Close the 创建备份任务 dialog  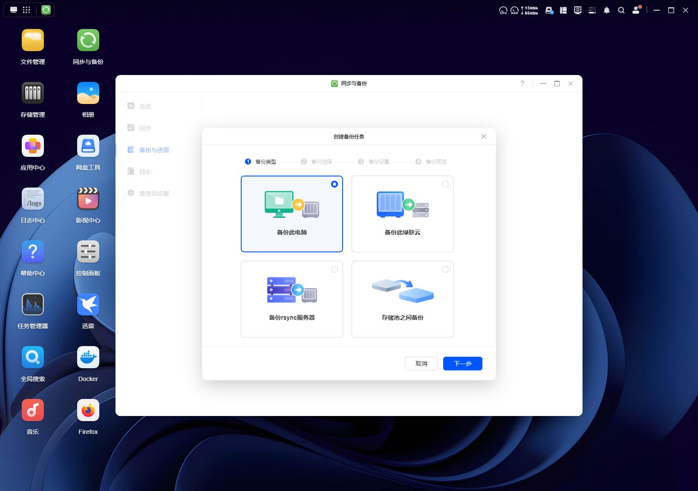click(484, 136)
